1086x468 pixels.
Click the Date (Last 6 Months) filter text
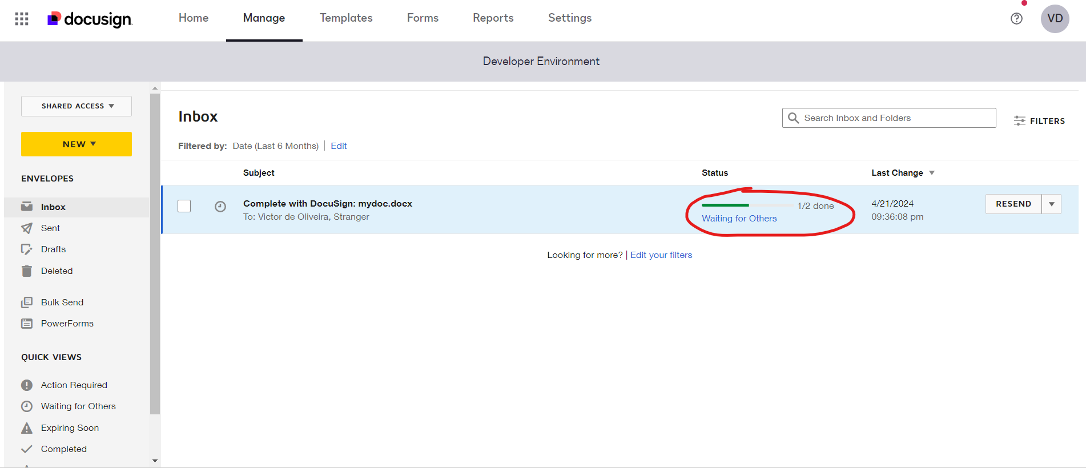click(276, 146)
